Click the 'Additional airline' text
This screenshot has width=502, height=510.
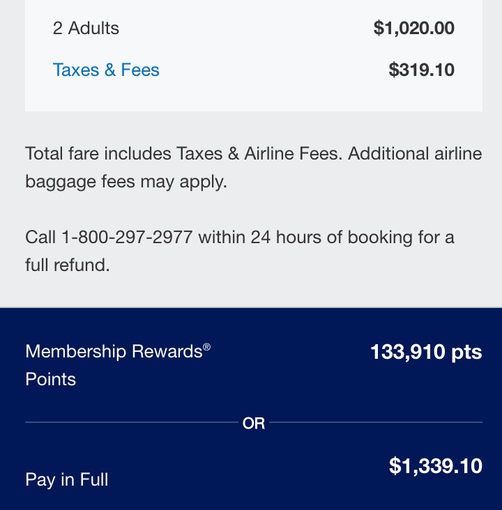[x=415, y=154]
